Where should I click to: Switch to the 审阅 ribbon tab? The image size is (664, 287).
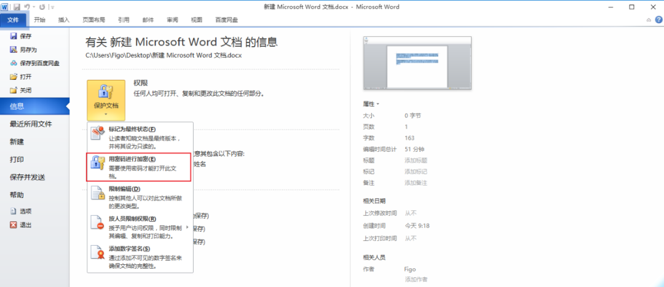pos(172,20)
